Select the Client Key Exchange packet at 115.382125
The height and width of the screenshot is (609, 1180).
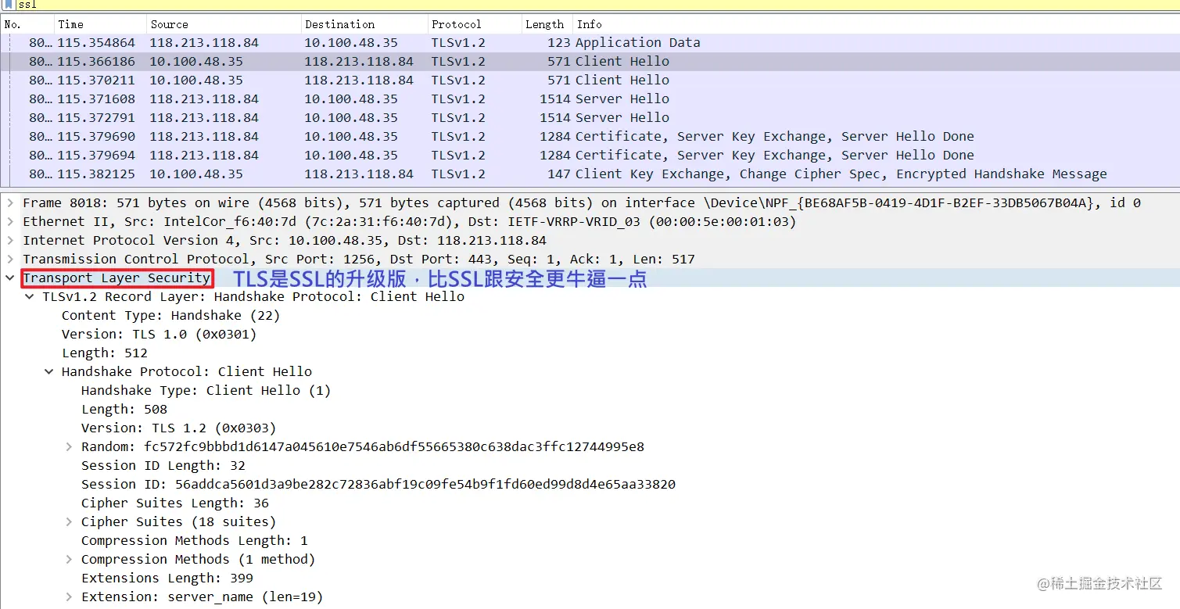[x=590, y=174]
